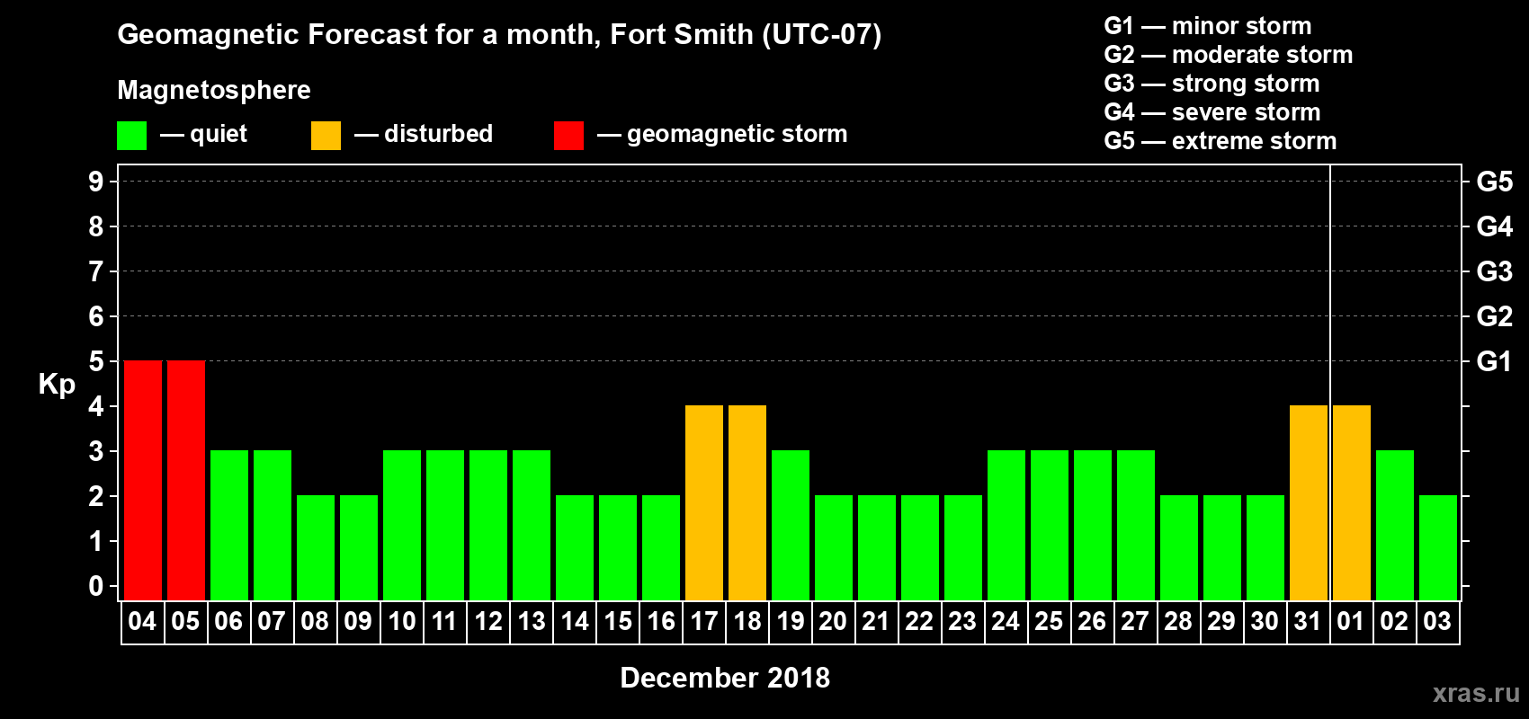This screenshot has width=1529, height=719.
Task: Click the date label 12
Action: (x=488, y=621)
